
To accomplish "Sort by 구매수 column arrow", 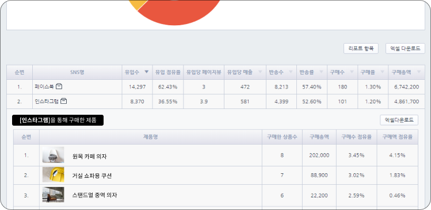I will pos(352,72).
